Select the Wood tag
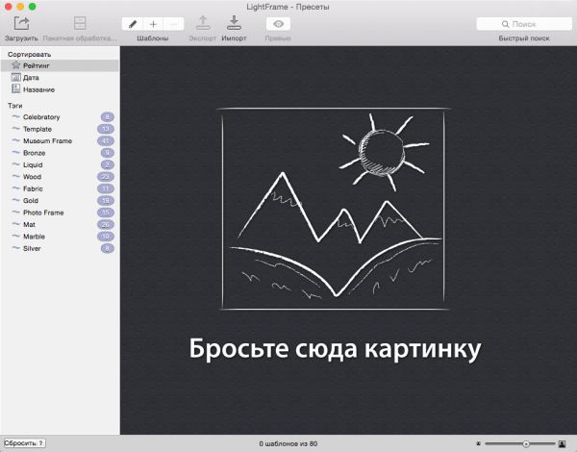 (x=60, y=177)
